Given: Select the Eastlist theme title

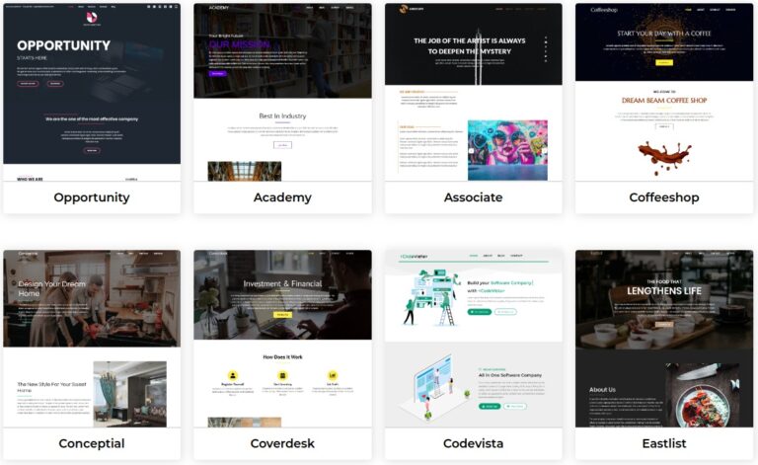Looking at the screenshot, I should tap(663, 443).
